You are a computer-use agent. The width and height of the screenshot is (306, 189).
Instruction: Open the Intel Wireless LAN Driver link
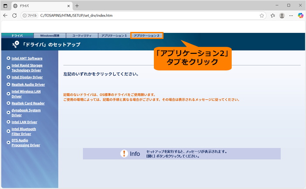coord(26,94)
